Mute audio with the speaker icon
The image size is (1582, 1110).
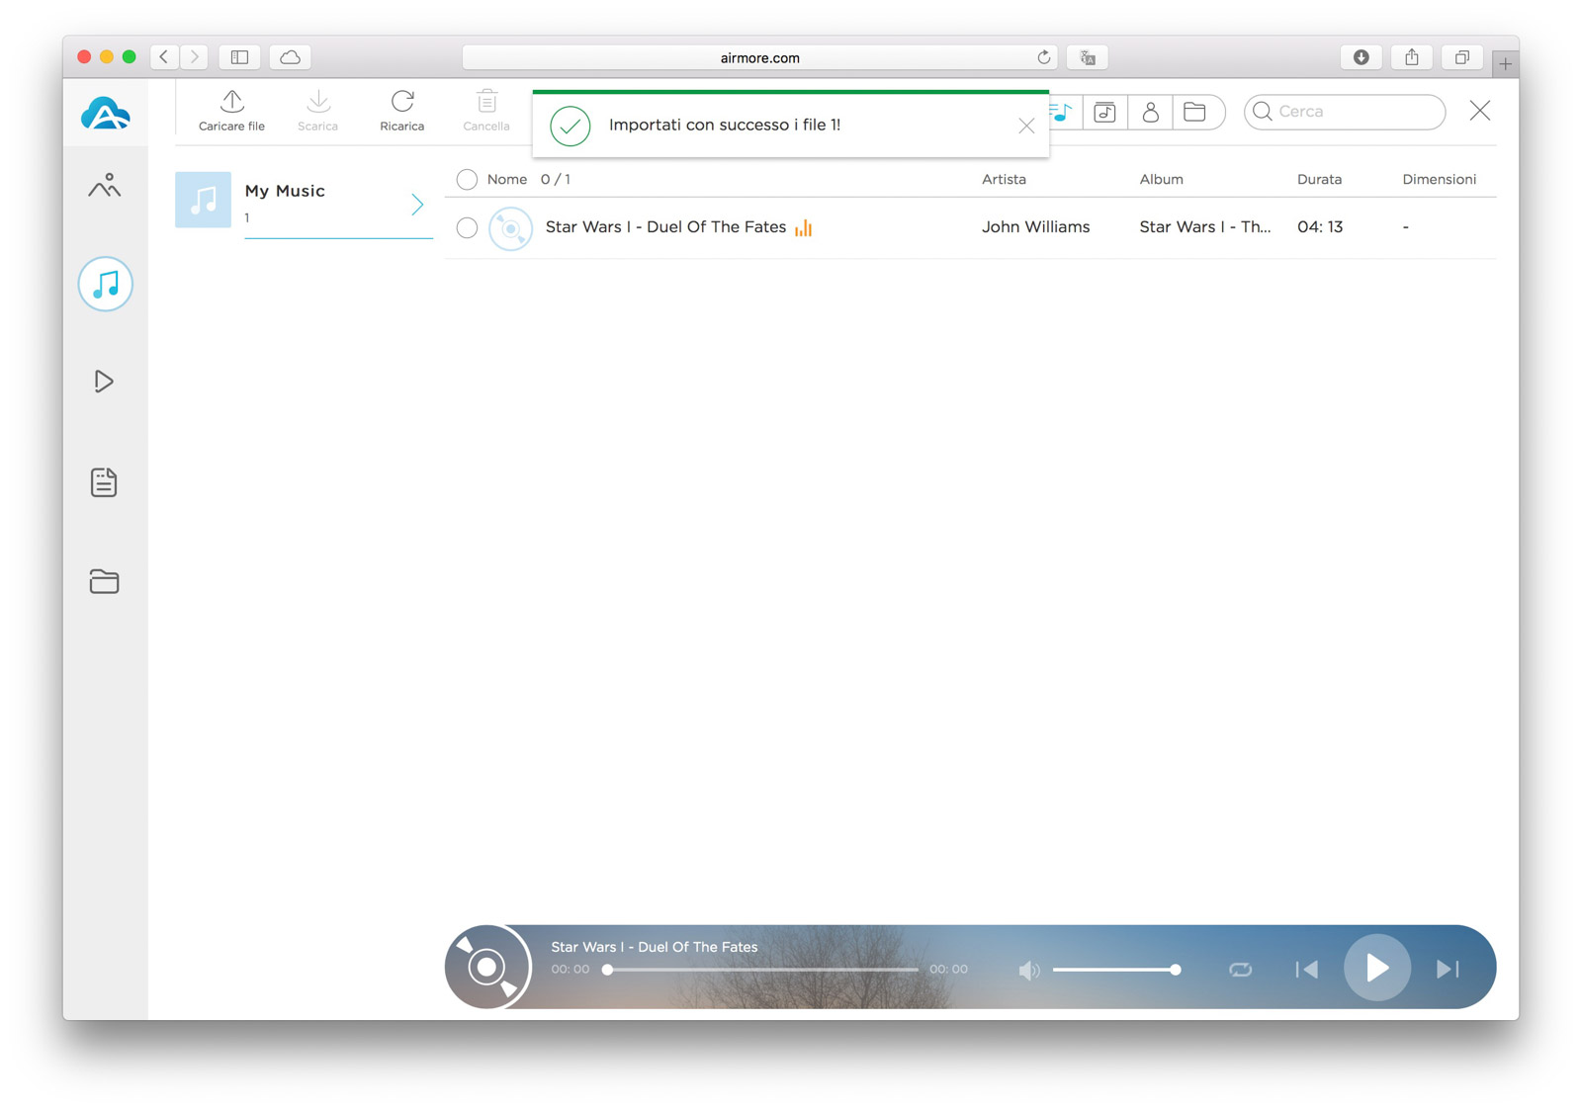pos(1028,970)
